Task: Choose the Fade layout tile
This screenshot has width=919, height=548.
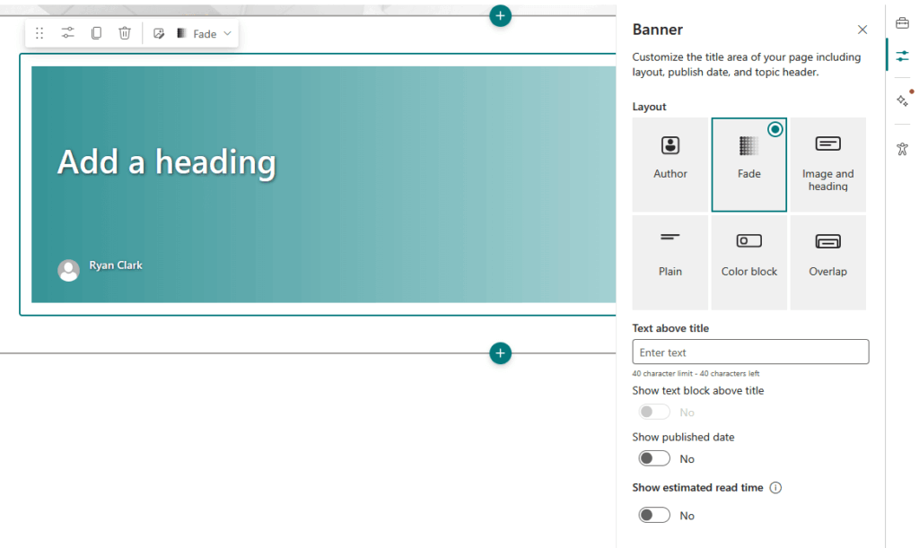Action: tap(749, 164)
